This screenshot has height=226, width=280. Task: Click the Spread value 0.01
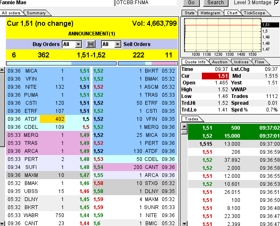click(x=272, y=103)
